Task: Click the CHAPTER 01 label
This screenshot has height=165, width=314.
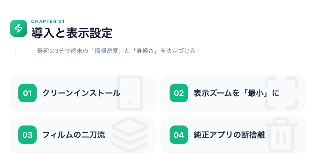Action: (48, 21)
